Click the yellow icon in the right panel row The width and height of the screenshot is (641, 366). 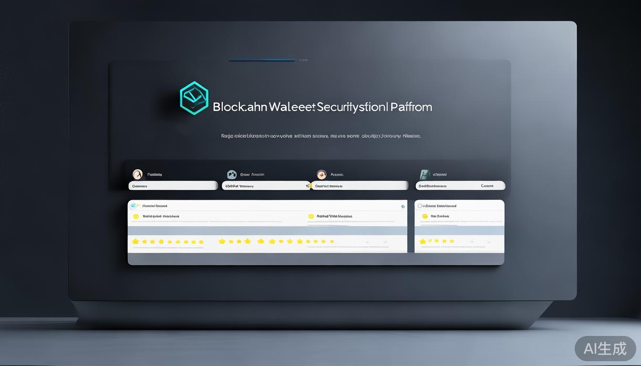(424, 216)
